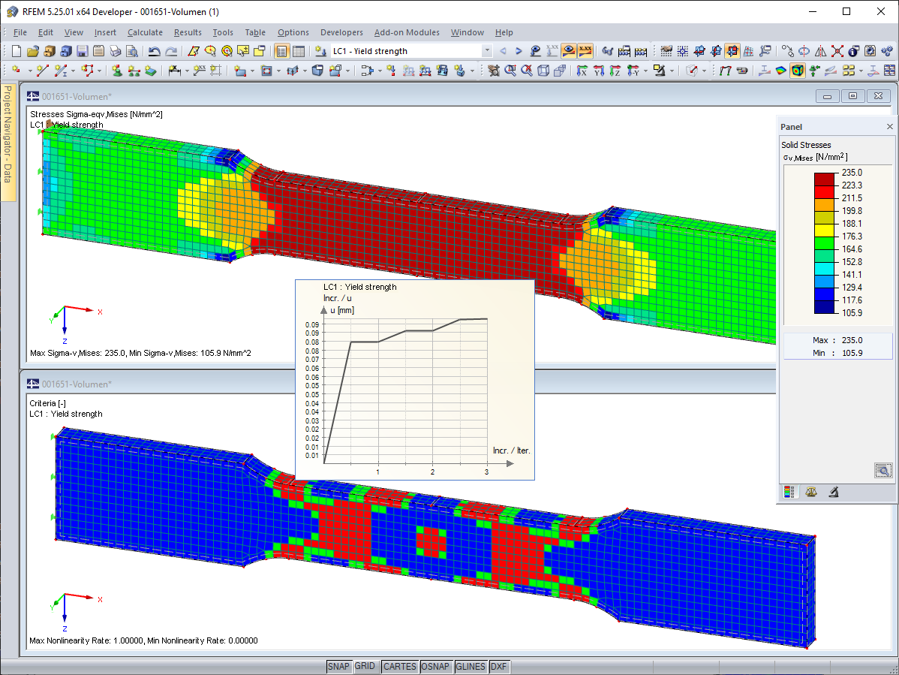Open the Add-on Modules menu
The height and width of the screenshot is (675, 899).
[407, 32]
